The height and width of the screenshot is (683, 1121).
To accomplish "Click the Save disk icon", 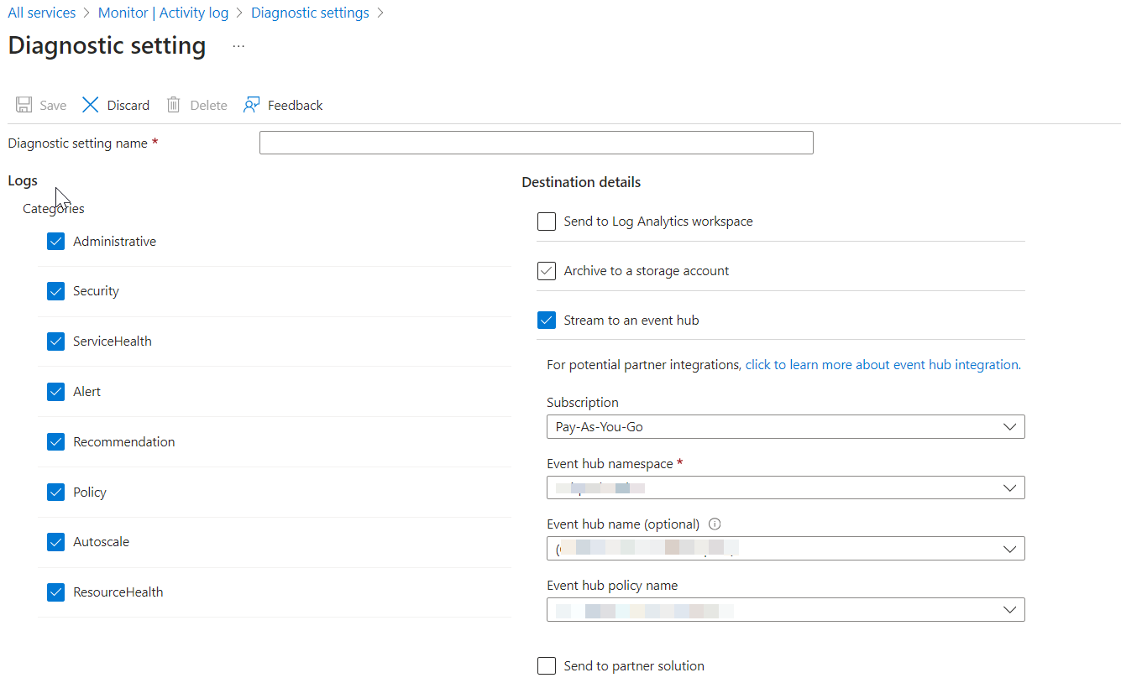I will click(24, 105).
